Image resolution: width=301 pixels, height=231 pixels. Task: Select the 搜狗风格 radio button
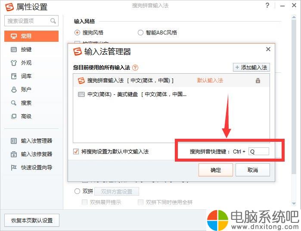click(77, 33)
